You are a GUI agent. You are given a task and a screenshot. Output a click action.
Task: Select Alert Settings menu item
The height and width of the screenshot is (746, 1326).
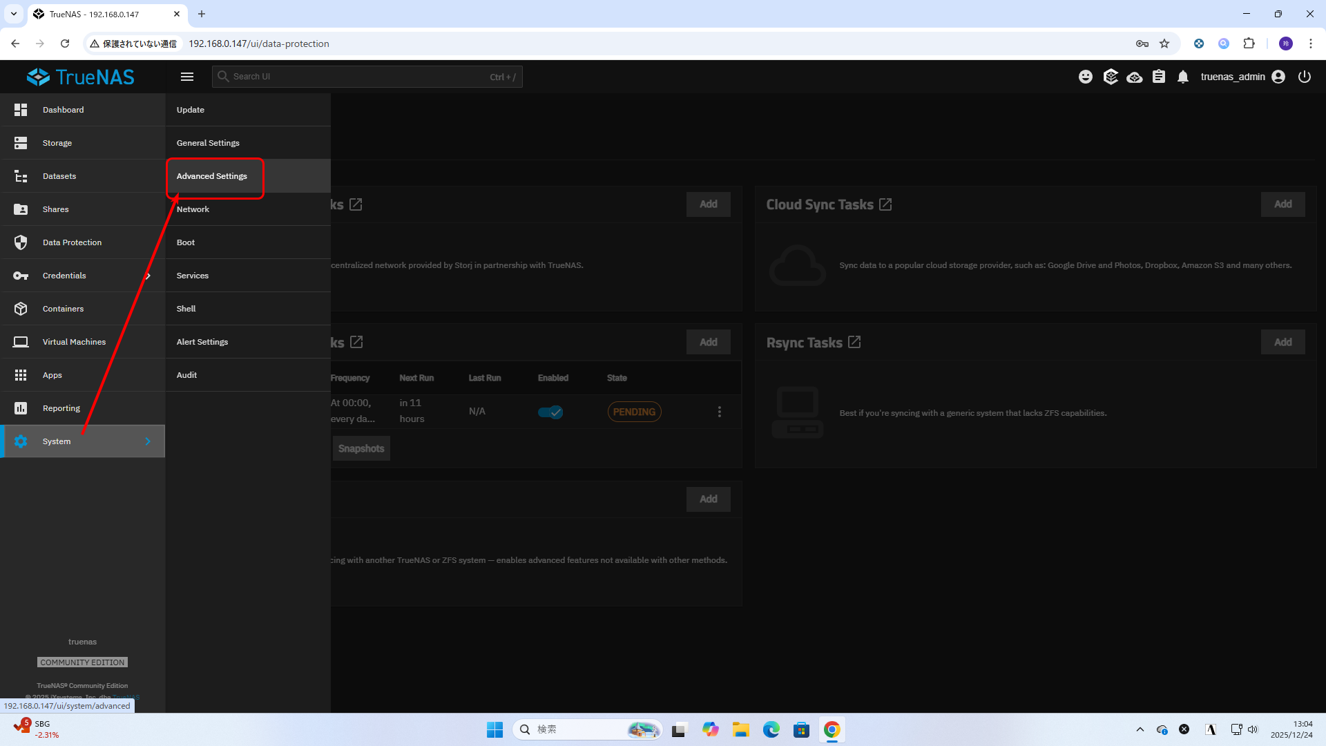(x=202, y=342)
